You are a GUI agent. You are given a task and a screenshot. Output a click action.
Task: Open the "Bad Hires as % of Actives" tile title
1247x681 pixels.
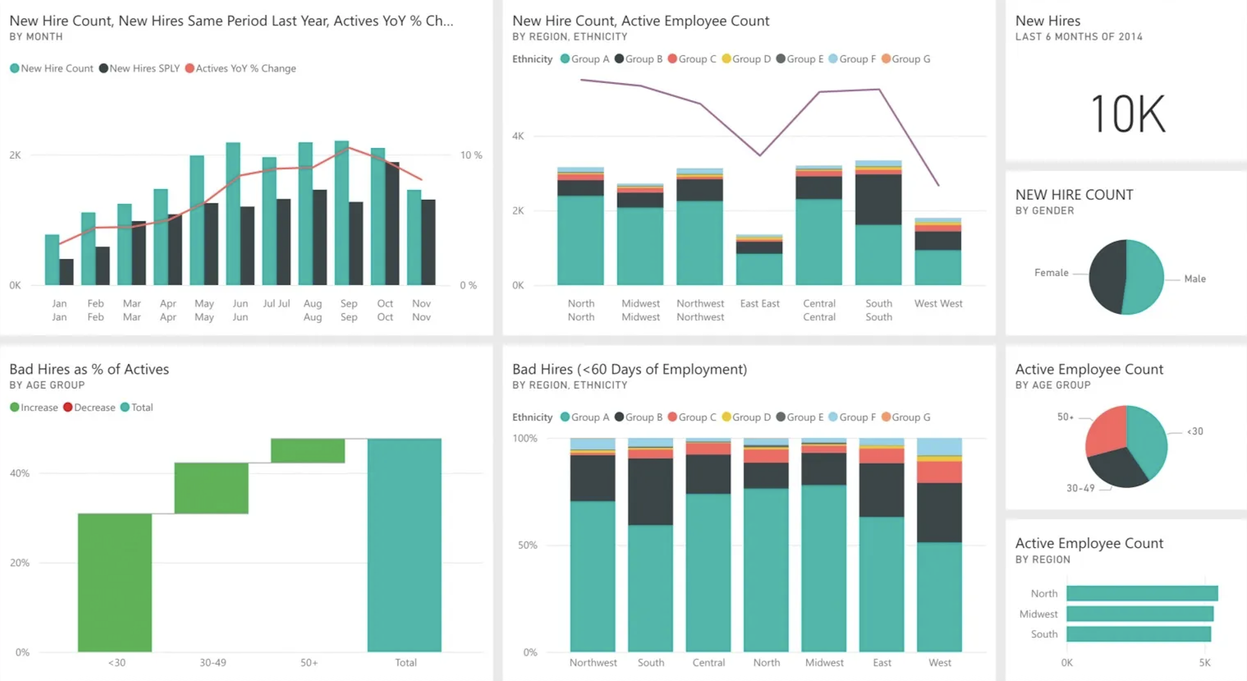(x=89, y=369)
